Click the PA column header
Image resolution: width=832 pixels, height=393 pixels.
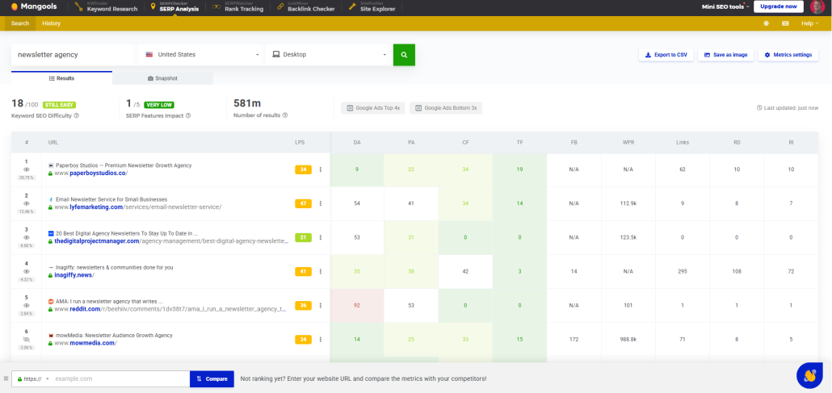click(411, 142)
